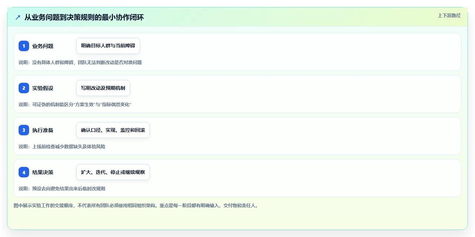Click the arrow icon beside the title

[18, 17]
